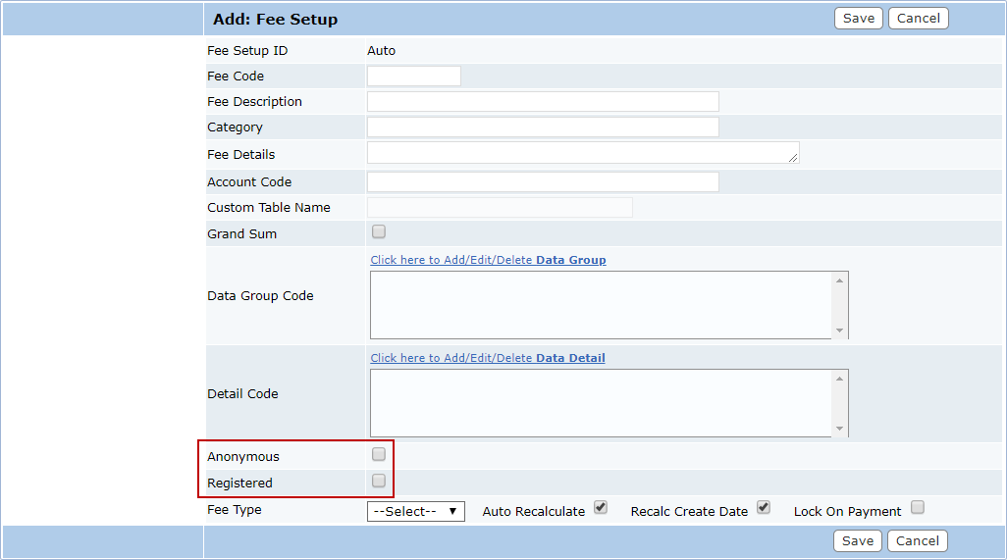Viewport: 1007px width, 560px height.
Task: Click the Data Group Code list box
Action: coord(601,305)
